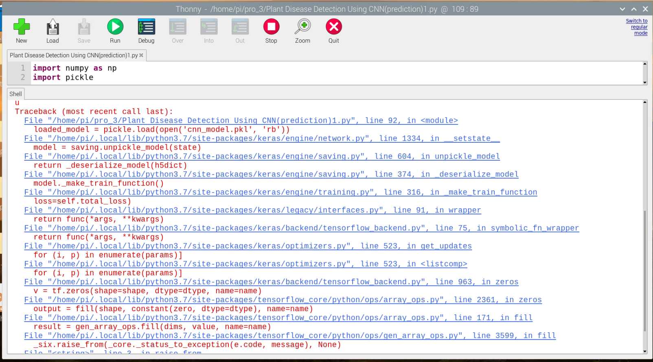Close the Plant Disease Detection editor tab
This screenshot has width=653, height=362.
(141, 55)
